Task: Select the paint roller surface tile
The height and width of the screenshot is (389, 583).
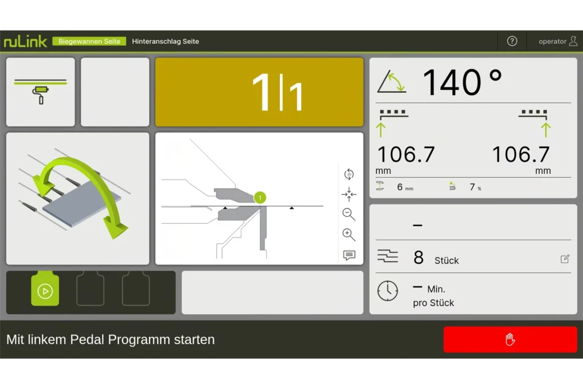Action: point(40,92)
